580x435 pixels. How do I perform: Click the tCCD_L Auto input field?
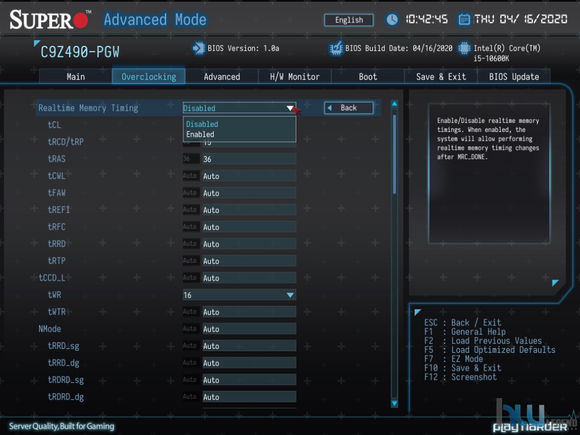(x=249, y=278)
